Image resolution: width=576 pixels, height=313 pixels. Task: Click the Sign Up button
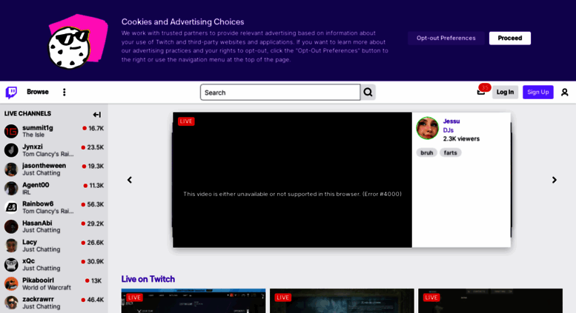537,92
